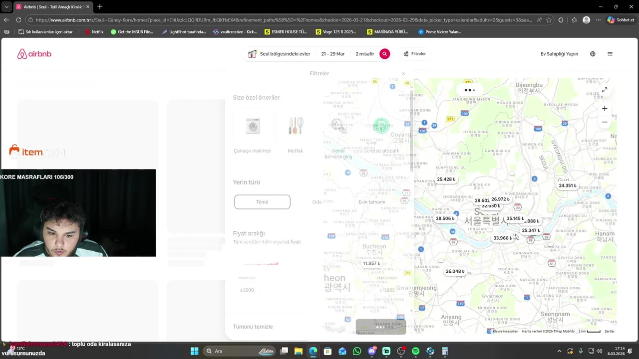This screenshot has width=639, height=359.
Task: Click the Airbnb logo
Action: pos(34,54)
